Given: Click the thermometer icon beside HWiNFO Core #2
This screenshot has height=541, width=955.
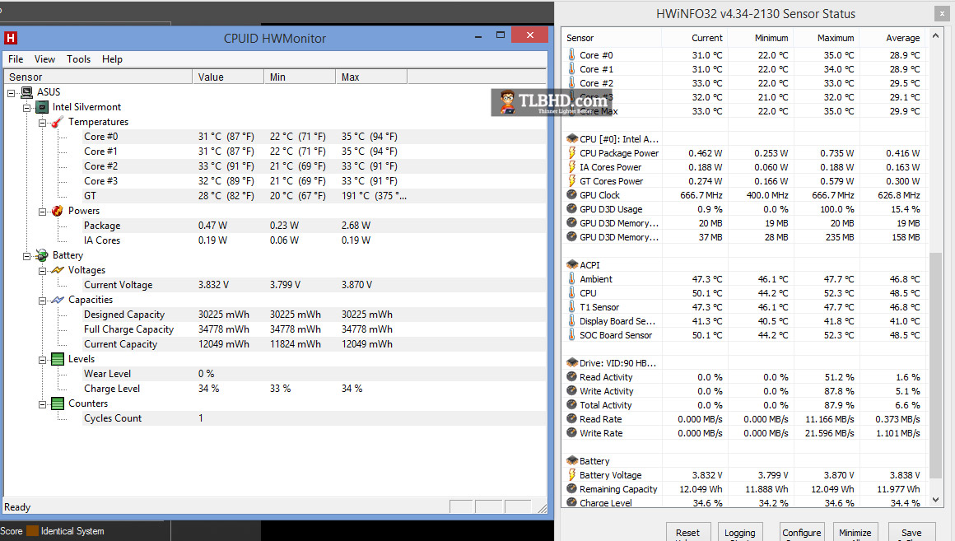Looking at the screenshot, I should [572, 83].
